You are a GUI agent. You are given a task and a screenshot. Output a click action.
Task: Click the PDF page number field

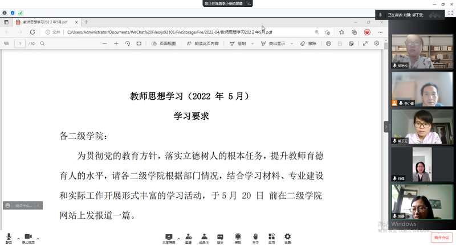(20, 43)
